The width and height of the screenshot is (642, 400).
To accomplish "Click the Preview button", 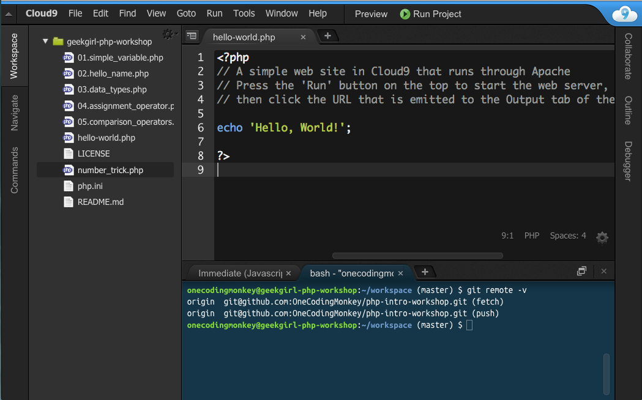I will tap(371, 14).
